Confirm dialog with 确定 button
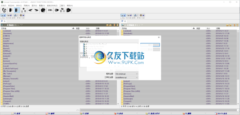 pyautogui.click(x=150, y=45)
